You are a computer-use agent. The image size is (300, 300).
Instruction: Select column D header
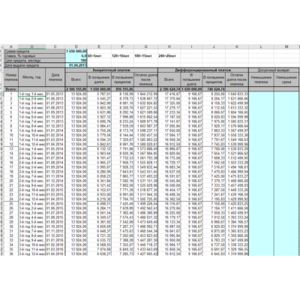point(76,46)
